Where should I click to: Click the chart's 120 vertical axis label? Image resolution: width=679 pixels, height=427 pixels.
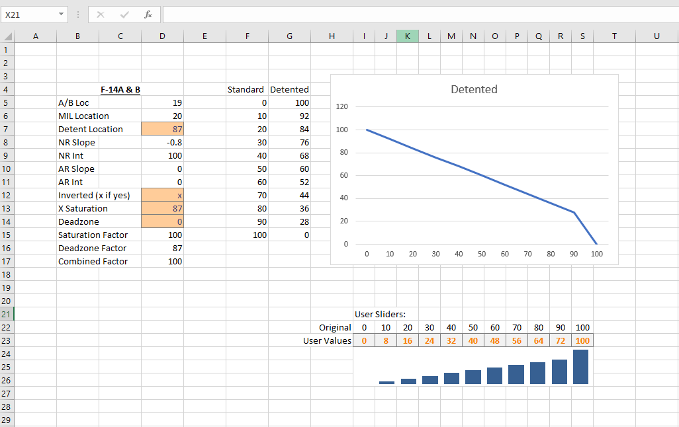click(341, 106)
